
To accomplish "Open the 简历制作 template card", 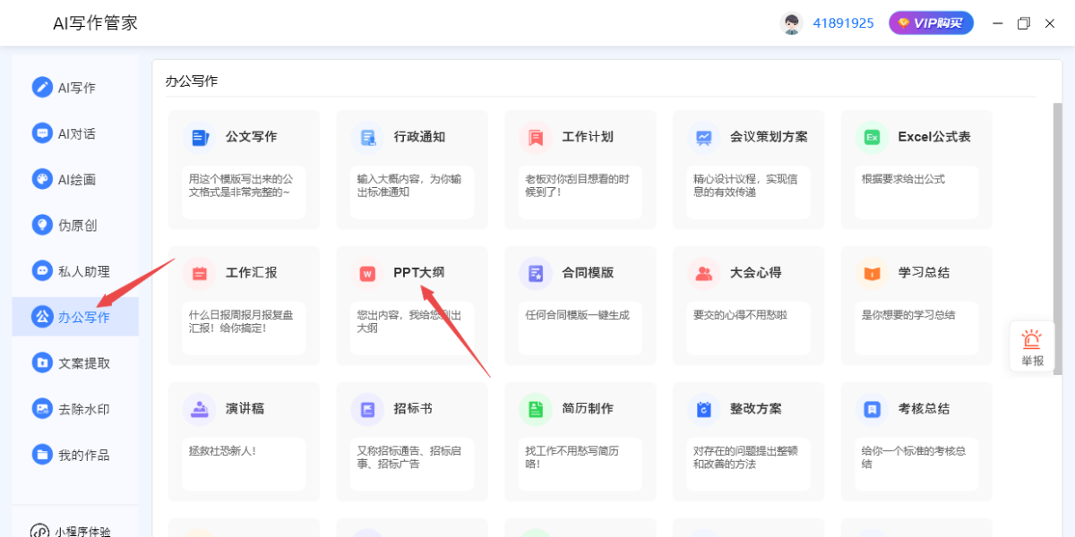I will point(580,441).
